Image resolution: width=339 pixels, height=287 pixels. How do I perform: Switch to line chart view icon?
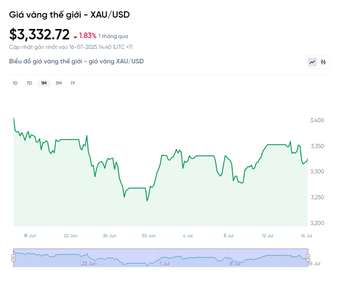click(x=312, y=62)
